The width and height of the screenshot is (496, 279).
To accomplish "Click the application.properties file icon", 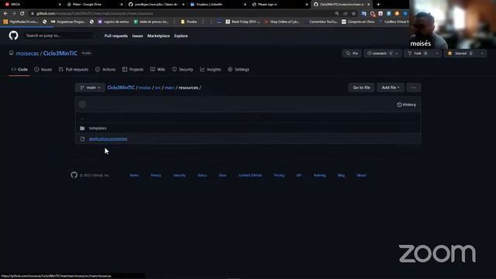I will coord(82,139).
